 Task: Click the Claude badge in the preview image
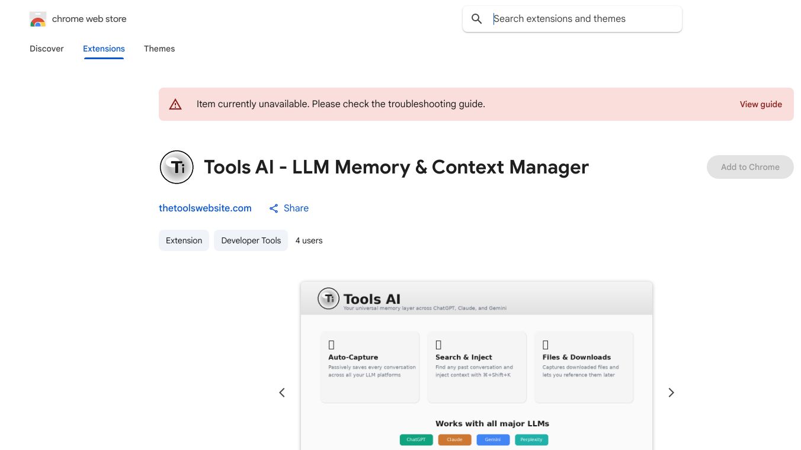[x=454, y=439]
